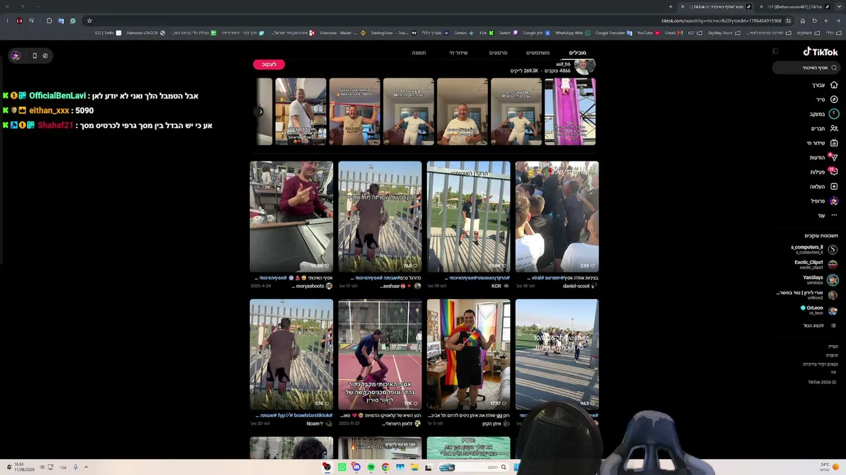Open the basketball video with 17K likes
The width and height of the screenshot is (846, 475).
click(x=380, y=354)
